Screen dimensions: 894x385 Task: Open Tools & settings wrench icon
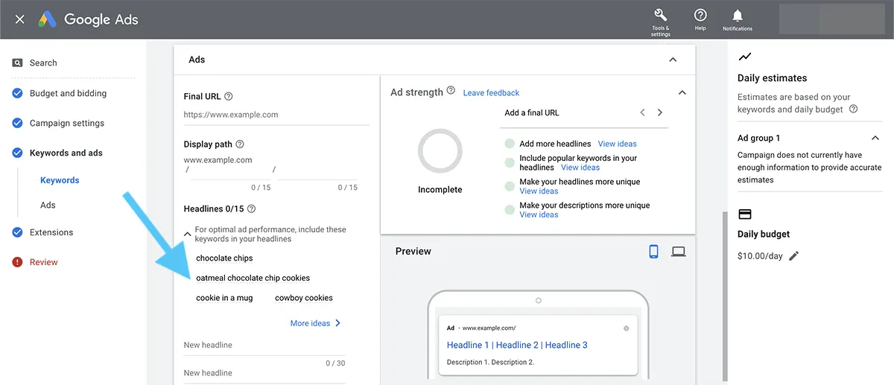660,16
